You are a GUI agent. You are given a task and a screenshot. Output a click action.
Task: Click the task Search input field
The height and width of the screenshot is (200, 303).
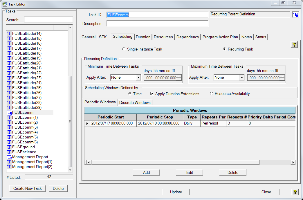click(48, 20)
